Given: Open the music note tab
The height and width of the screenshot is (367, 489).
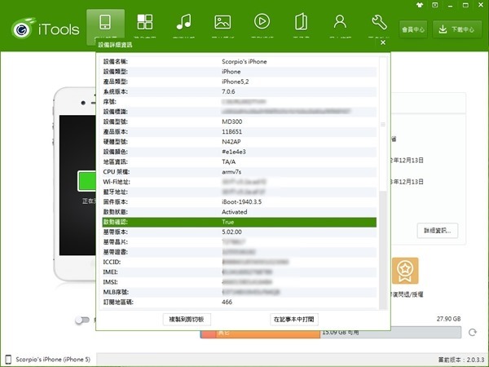Looking at the screenshot, I should pyautogui.click(x=183, y=23).
